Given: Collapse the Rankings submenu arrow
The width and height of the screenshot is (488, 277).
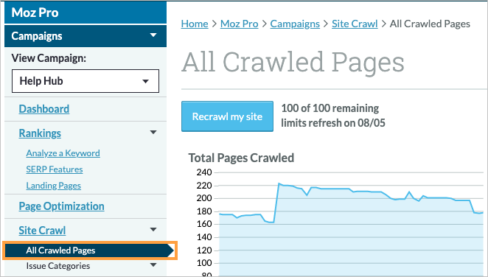Looking at the screenshot, I should pyautogui.click(x=153, y=133).
